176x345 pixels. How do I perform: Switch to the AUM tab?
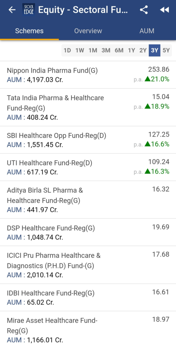[x=147, y=31]
